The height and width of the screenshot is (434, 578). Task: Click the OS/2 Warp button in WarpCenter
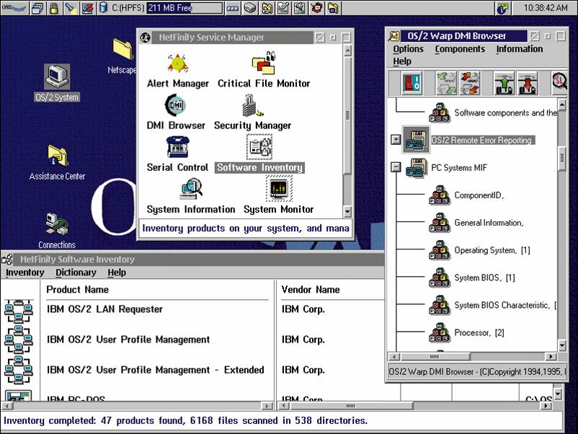[x=14, y=8]
